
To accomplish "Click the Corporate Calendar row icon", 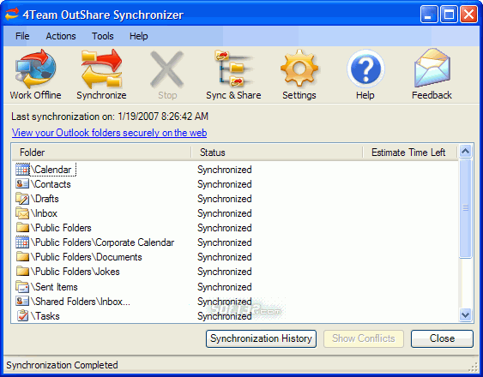I will coord(22,242).
